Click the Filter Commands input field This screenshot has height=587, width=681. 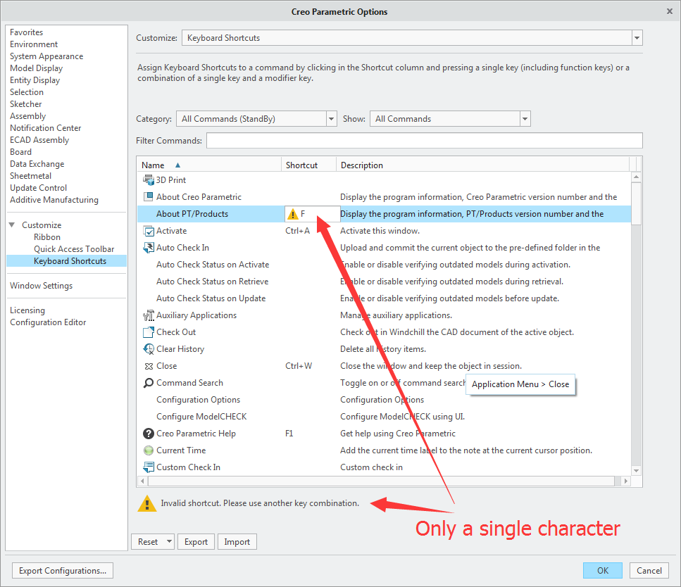[x=425, y=141]
